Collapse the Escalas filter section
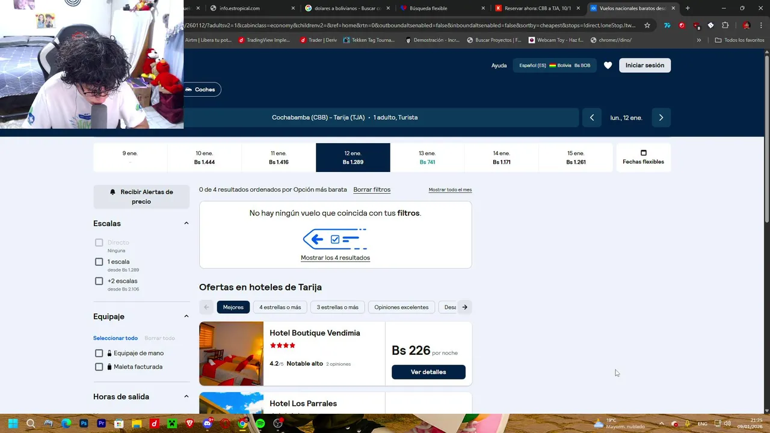Viewport: 770px width, 433px height. (186, 223)
